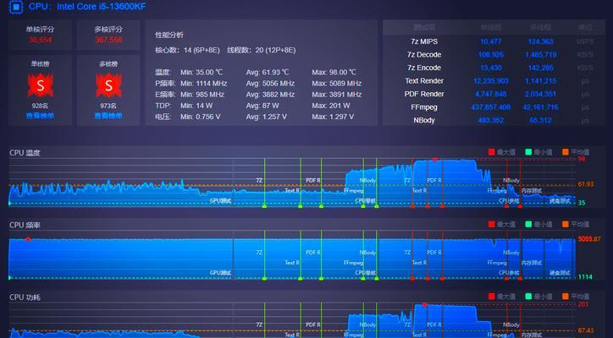Click GPU测试 label in the CPU 频率 chart
Viewport: 613px width, 338px height.
(220, 273)
